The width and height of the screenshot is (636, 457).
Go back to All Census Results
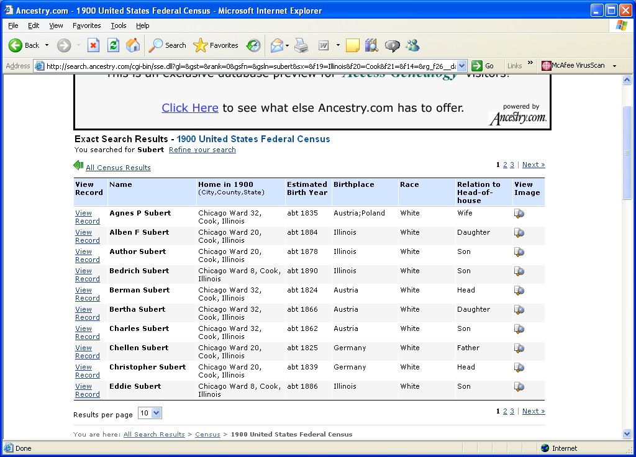coord(118,168)
